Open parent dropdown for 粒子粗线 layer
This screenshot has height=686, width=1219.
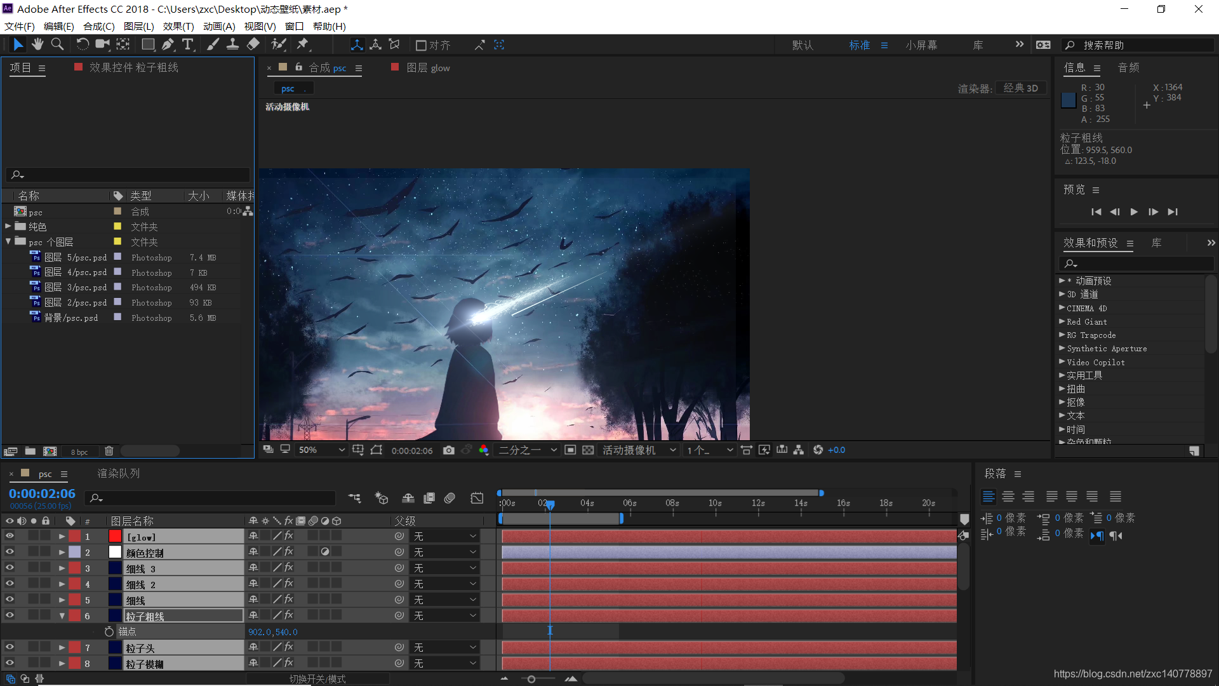[444, 615]
